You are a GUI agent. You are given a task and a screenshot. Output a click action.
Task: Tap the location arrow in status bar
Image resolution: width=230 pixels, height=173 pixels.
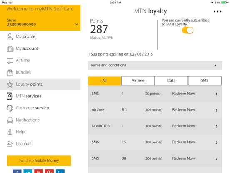[212, 3]
